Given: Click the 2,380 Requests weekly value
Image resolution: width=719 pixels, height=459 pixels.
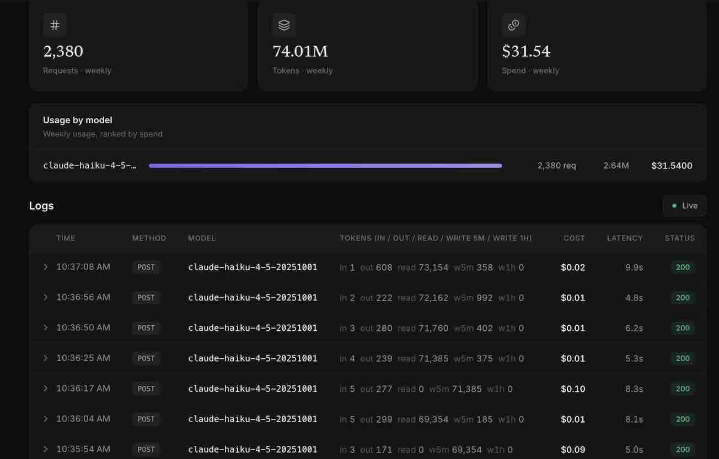Looking at the screenshot, I should 63,51.
